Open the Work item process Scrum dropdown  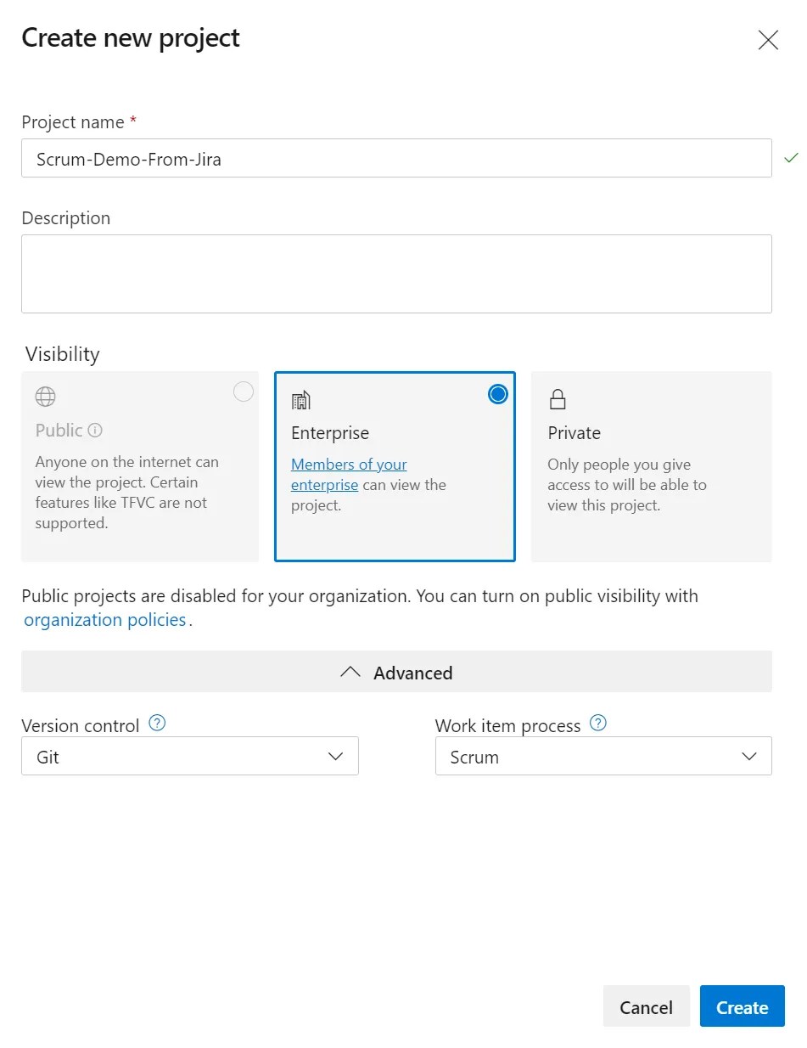pyautogui.click(x=603, y=756)
